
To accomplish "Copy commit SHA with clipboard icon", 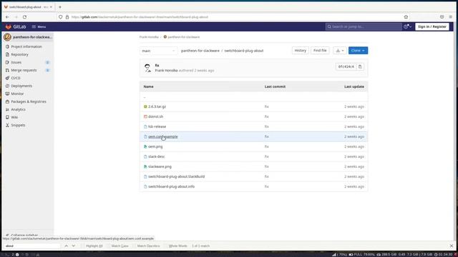I will point(360,66).
